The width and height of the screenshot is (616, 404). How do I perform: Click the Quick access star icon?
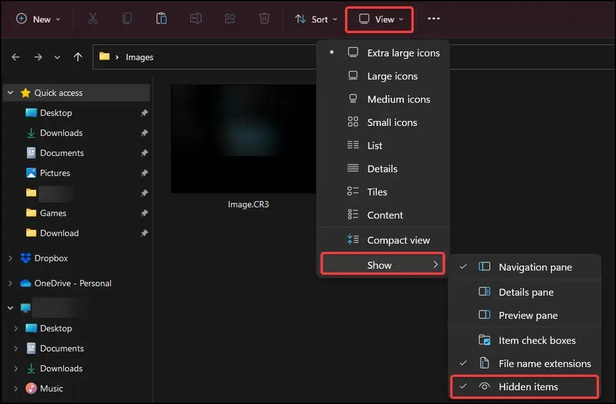(26, 93)
